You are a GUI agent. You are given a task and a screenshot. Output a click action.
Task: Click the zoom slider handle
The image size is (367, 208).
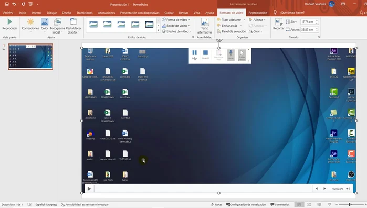pyautogui.click(x=350, y=205)
